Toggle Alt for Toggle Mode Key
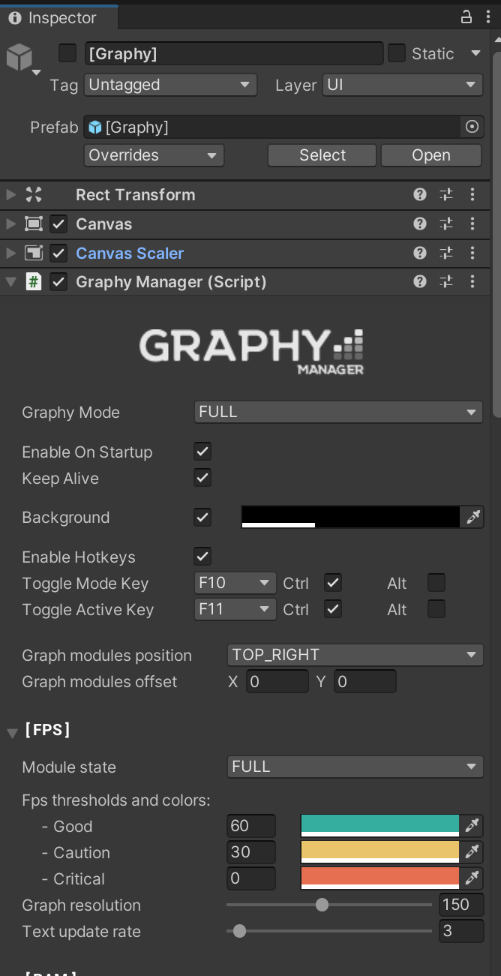This screenshot has width=501, height=976. [x=436, y=583]
